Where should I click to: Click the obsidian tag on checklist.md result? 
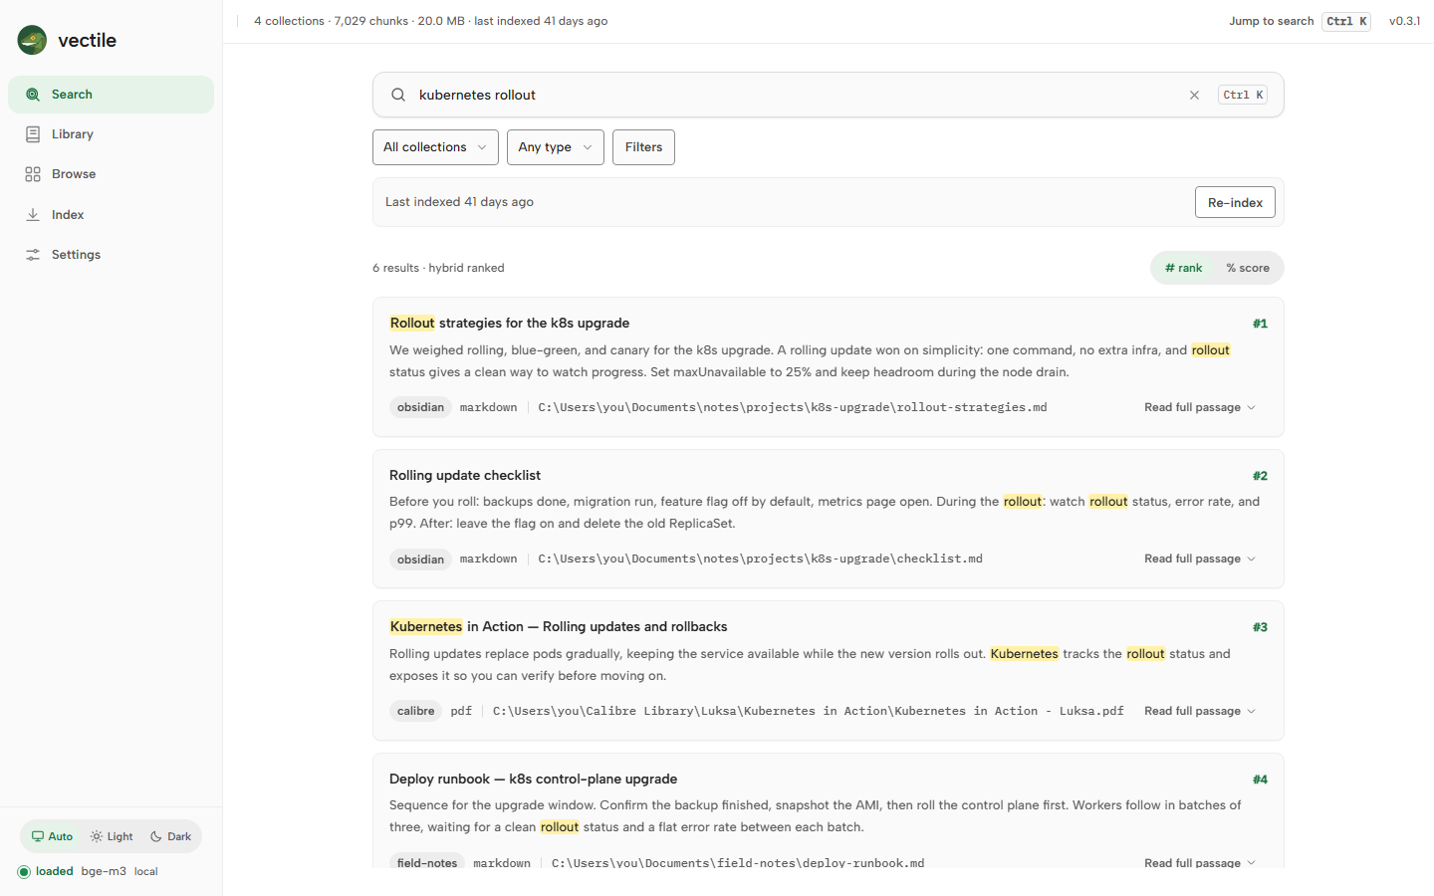tap(420, 560)
